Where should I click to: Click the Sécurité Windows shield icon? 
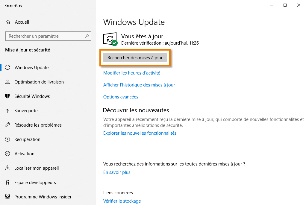8,96
